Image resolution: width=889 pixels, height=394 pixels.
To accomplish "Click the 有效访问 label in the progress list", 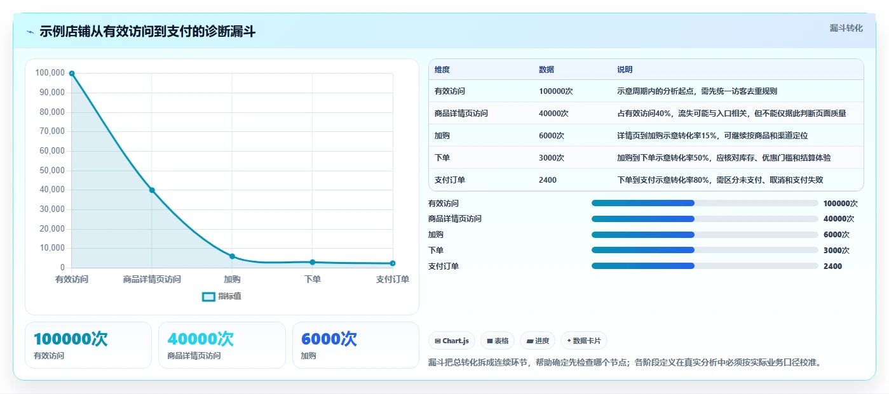I will tap(444, 204).
